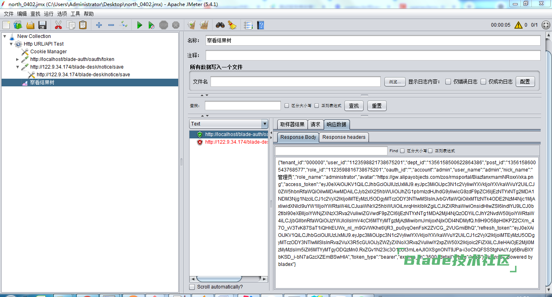The height and width of the screenshot is (297, 552).
Task: Select the 察看结果树 tree item
Action: [x=90, y=82]
